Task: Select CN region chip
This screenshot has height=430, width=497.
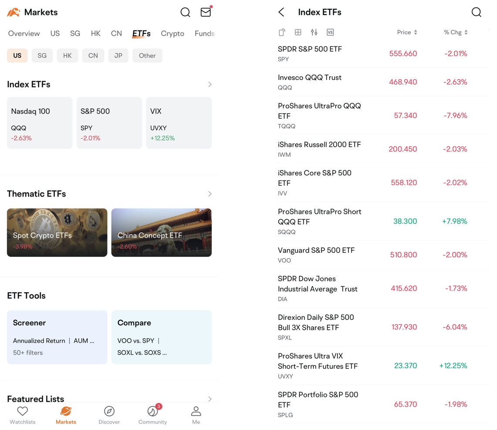Action: [93, 55]
